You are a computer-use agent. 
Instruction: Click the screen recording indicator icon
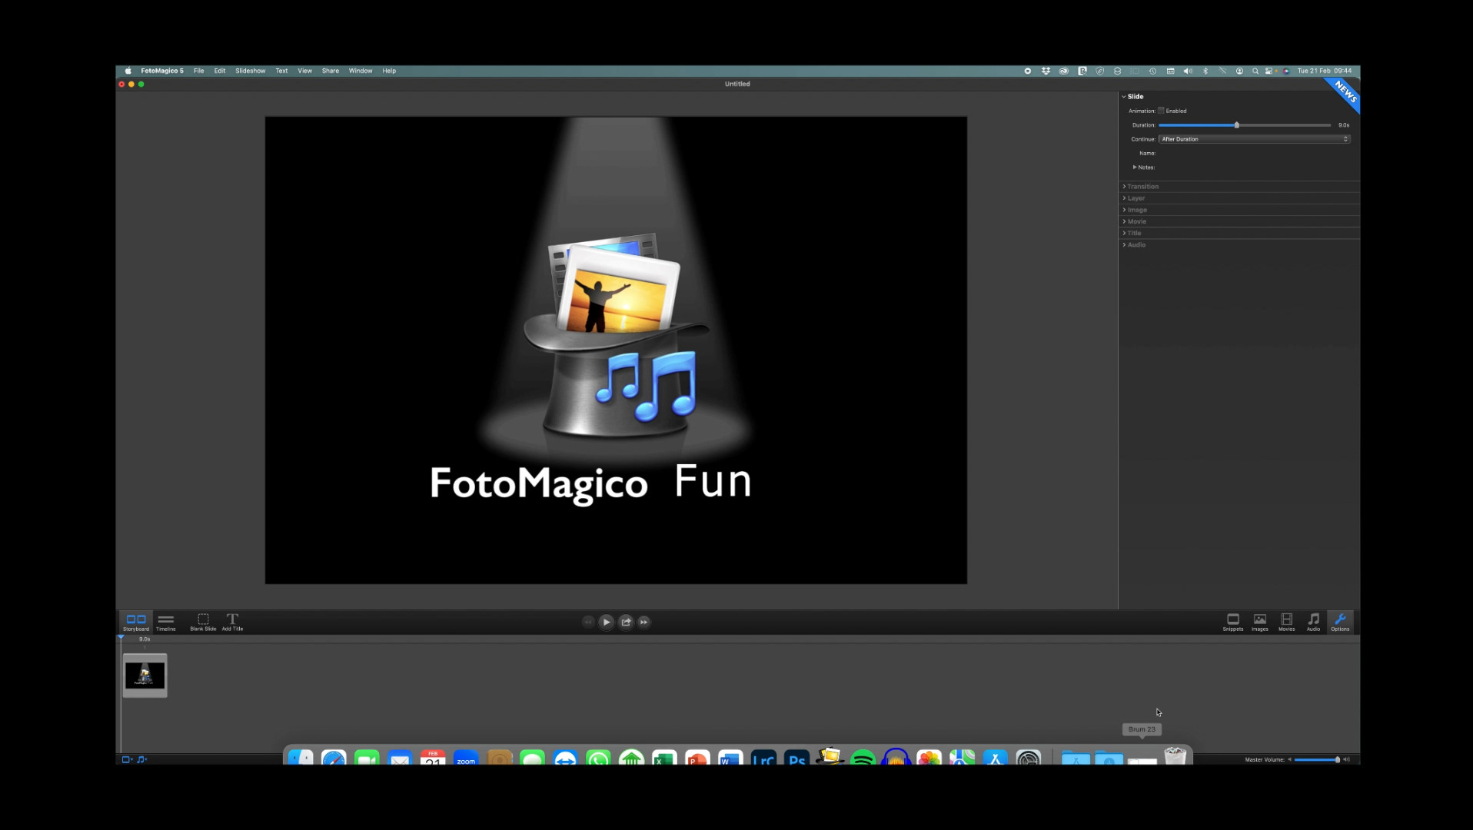[x=1027, y=71]
